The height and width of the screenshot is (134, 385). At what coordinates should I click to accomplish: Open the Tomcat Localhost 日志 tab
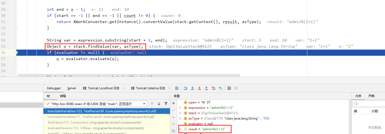click(x=101, y=88)
